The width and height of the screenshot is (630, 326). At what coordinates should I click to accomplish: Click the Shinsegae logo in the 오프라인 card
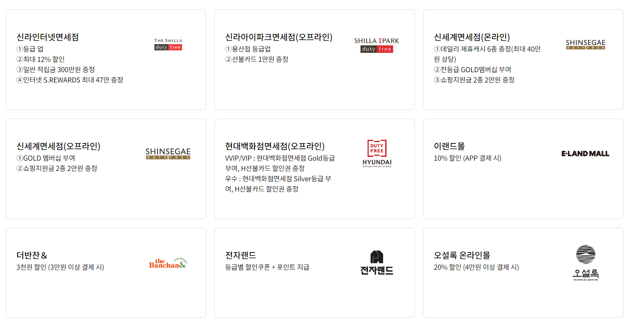click(x=168, y=154)
